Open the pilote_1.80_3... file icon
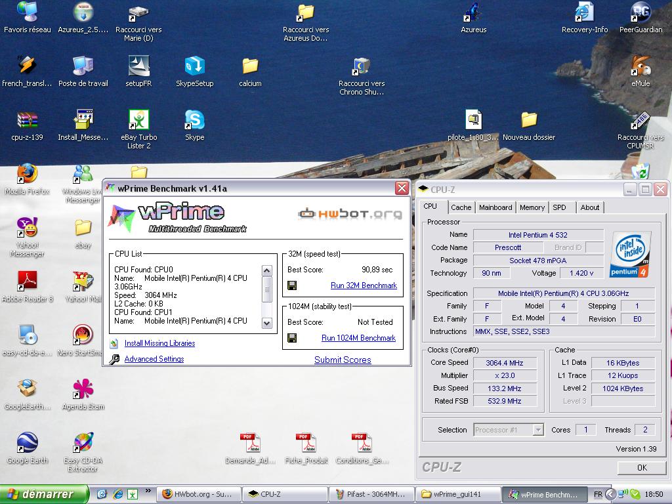The width and height of the screenshot is (672, 504). pos(473,125)
